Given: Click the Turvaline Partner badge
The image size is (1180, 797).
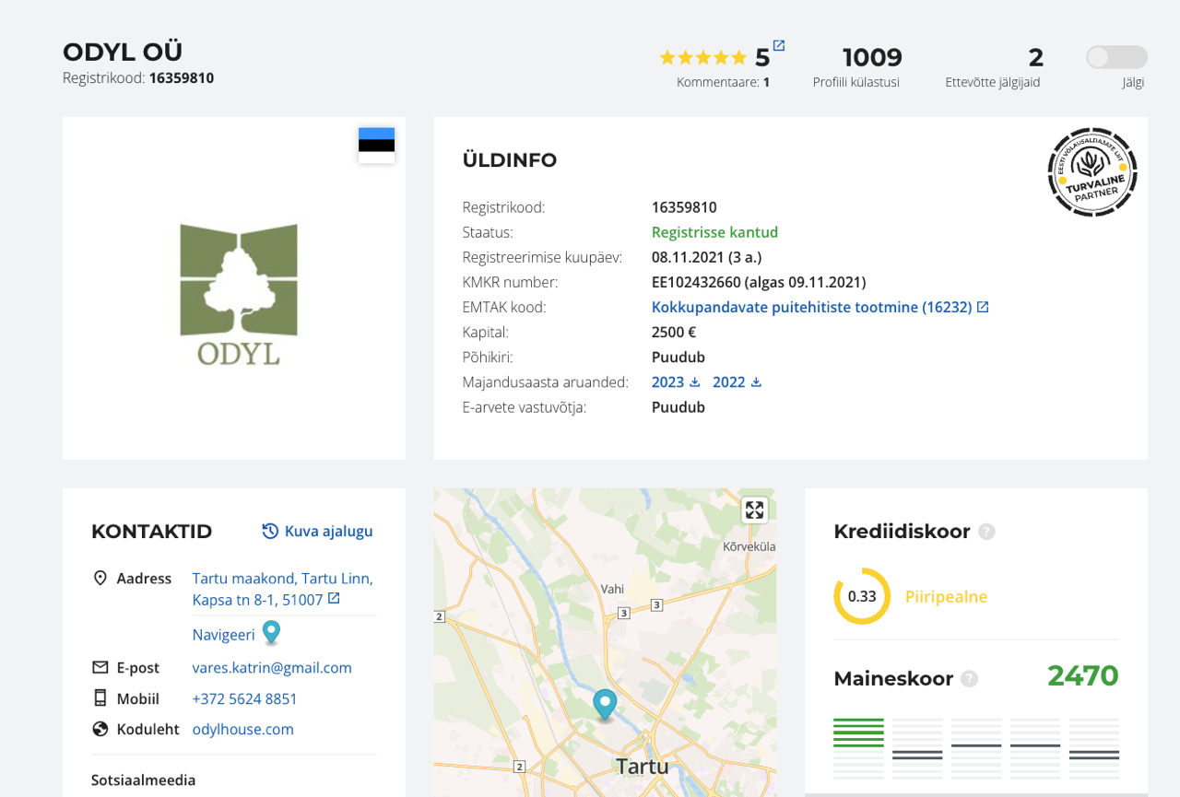Looking at the screenshot, I should click(1092, 172).
